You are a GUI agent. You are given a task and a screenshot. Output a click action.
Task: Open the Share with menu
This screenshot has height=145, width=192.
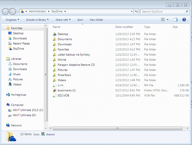click(63, 20)
